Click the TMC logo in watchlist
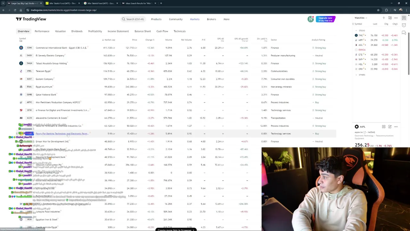 (x=356, y=35)
